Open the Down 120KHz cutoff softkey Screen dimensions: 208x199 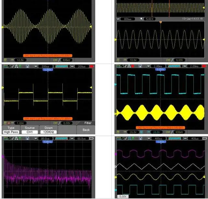pyautogui.click(x=48, y=130)
